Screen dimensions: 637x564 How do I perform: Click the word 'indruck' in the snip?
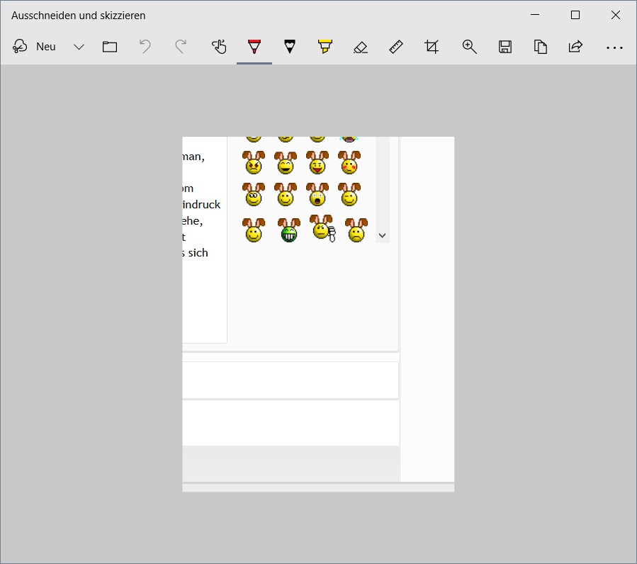coord(201,204)
